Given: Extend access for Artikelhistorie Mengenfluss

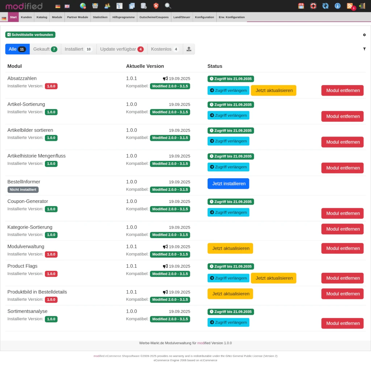Looking at the screenshot, I should coord(228,167).
